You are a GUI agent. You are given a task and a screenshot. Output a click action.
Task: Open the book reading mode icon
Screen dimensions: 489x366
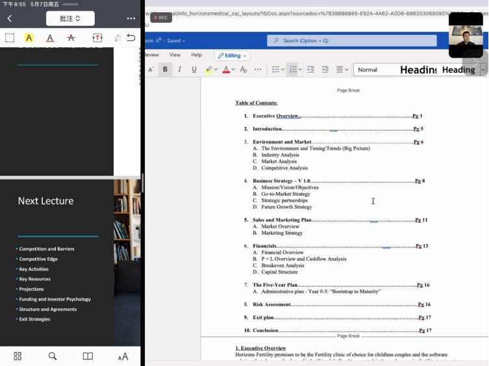tap(88, 356)
